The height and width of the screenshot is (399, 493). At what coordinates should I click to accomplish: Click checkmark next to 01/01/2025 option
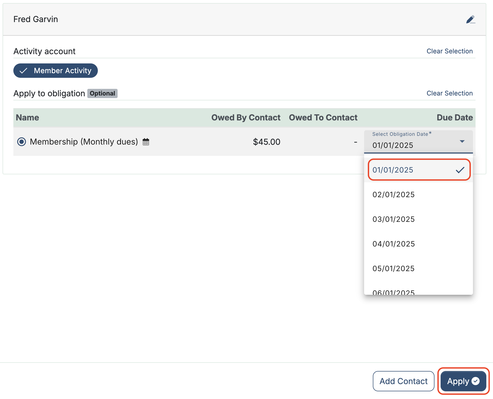coord(460,170)
